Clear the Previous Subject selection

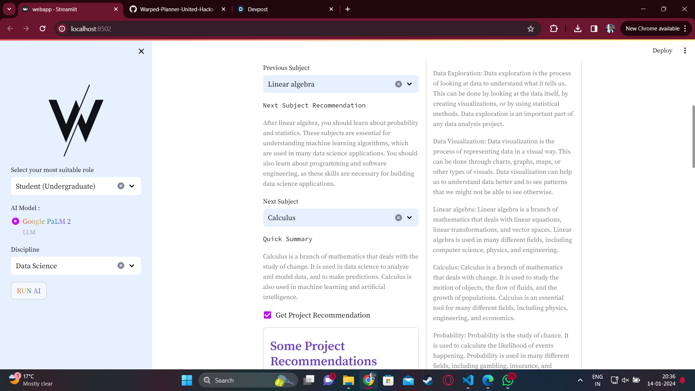pyautogui.click(x=398, y=84)
